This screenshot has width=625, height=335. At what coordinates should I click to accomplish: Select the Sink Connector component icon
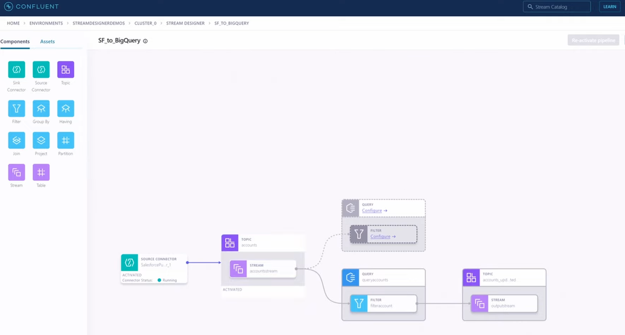tap(16, 69)
